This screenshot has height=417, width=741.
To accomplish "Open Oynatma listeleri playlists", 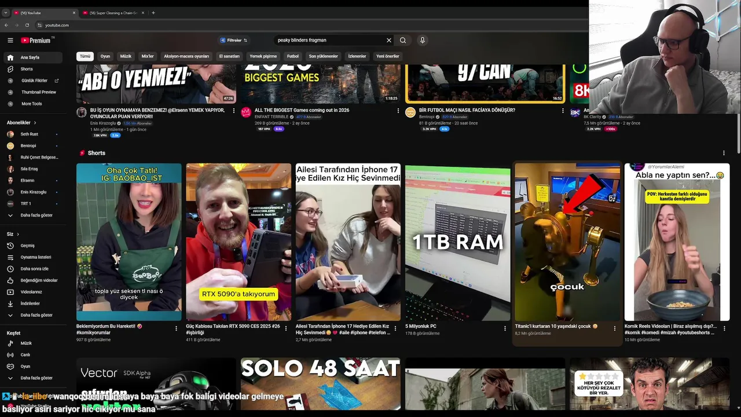I will pyautogui.click(x=33, y=257).
